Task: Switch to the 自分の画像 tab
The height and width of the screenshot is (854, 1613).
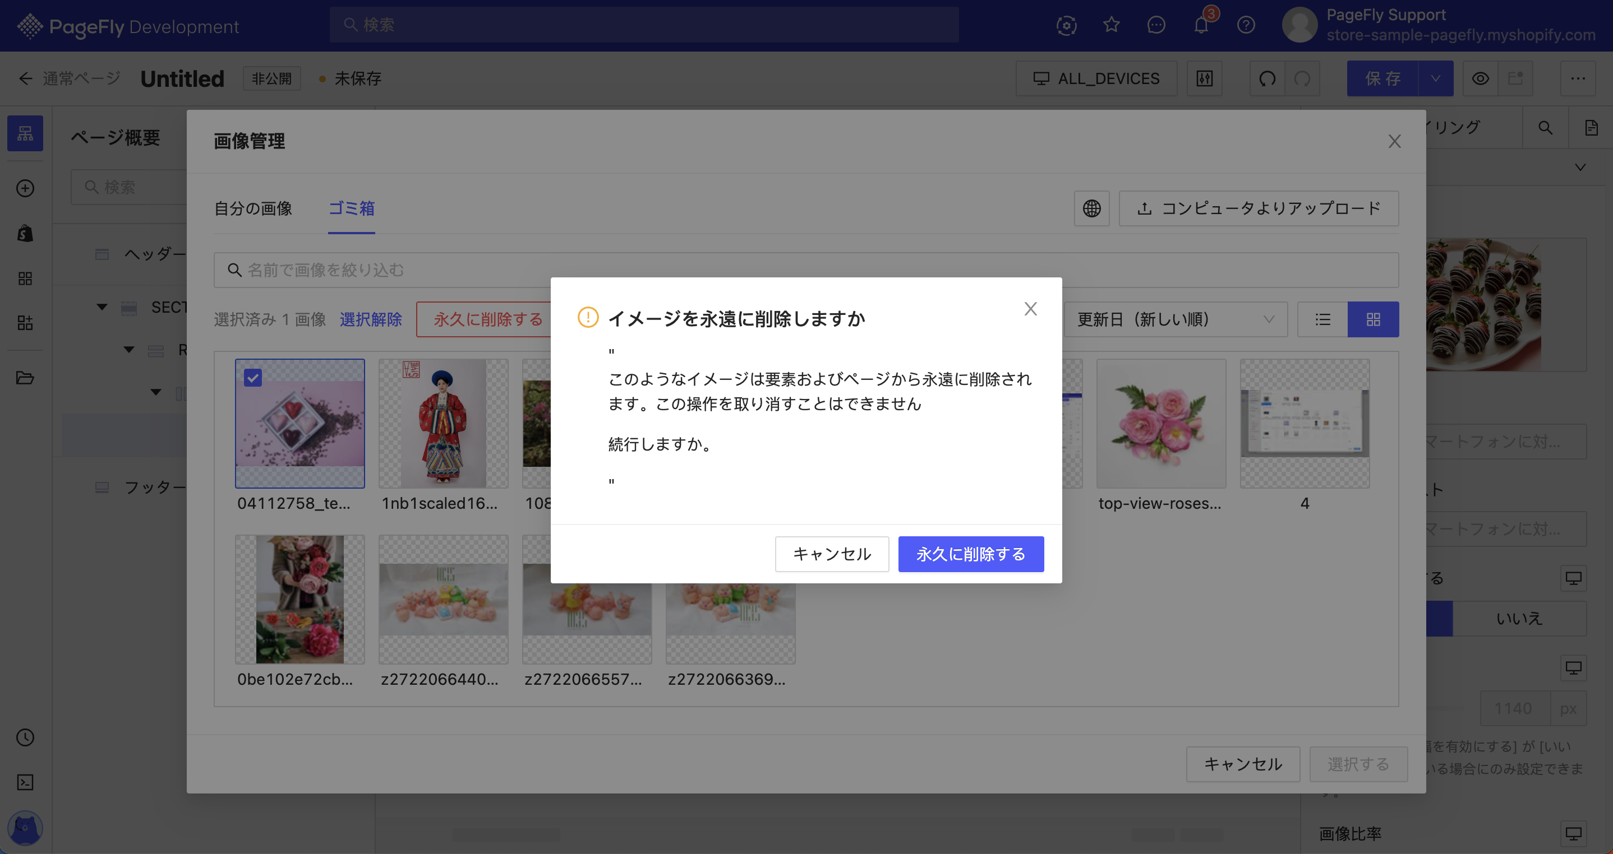Action: [x=253, y=208]
